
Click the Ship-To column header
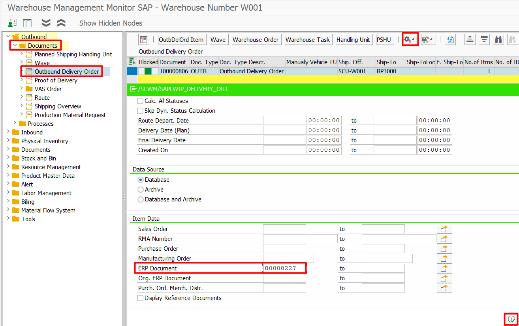(390, 62)
